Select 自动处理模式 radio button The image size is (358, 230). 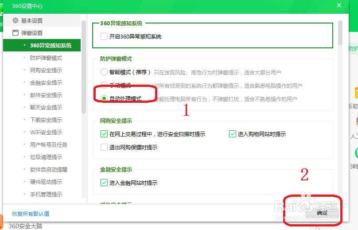[104, 98]
